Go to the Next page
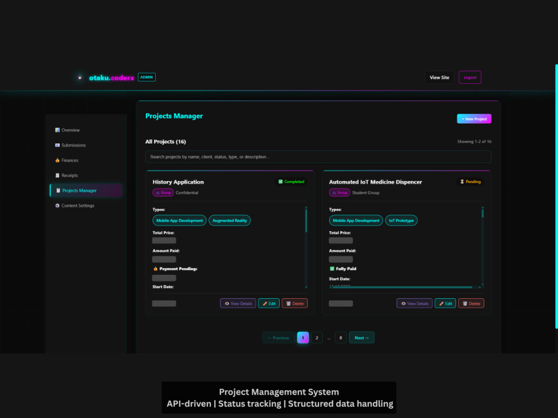This screenshot has height=418, width=558. coord(362,338)
